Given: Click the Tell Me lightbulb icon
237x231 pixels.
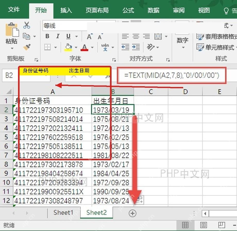Looking at the screenshot, I should click(x=226, y=11).
